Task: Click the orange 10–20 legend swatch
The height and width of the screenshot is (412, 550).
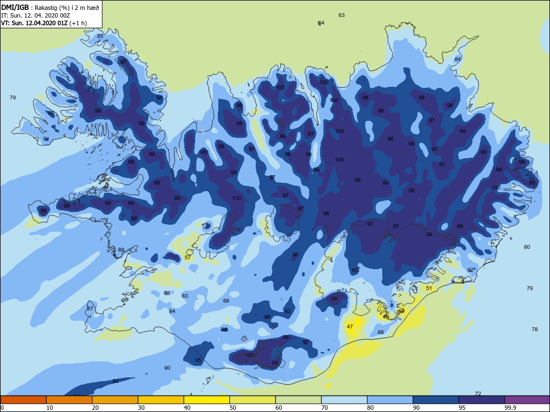Action: (x=69, y=400)
